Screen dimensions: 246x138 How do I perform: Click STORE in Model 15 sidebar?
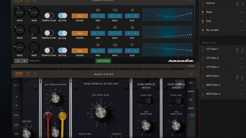[x=17, y=115]
